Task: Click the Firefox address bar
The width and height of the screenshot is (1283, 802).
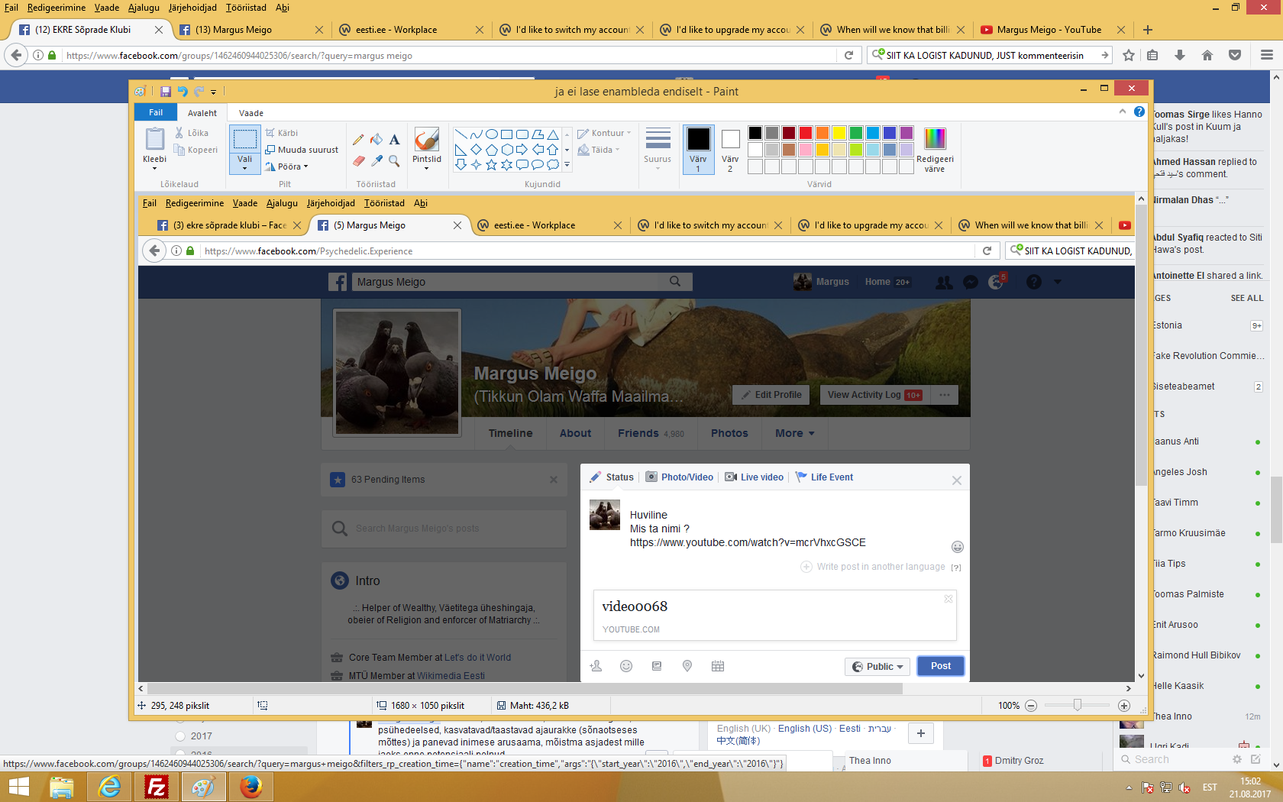Action: click(451, 55)
